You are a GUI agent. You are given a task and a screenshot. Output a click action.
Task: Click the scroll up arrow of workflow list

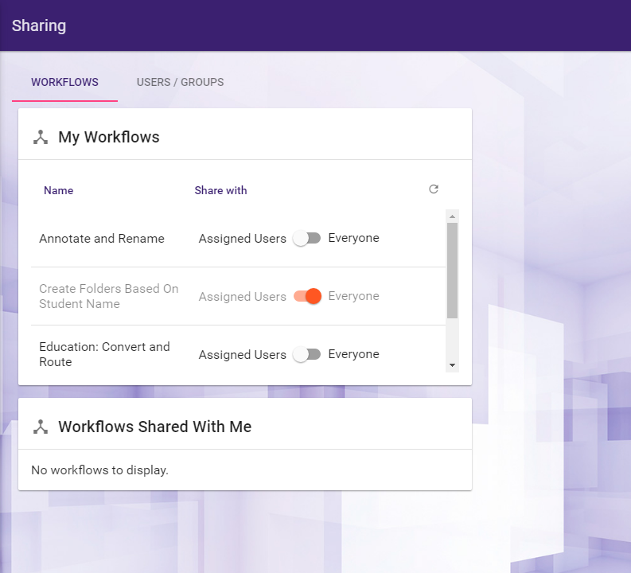point(452,216)
